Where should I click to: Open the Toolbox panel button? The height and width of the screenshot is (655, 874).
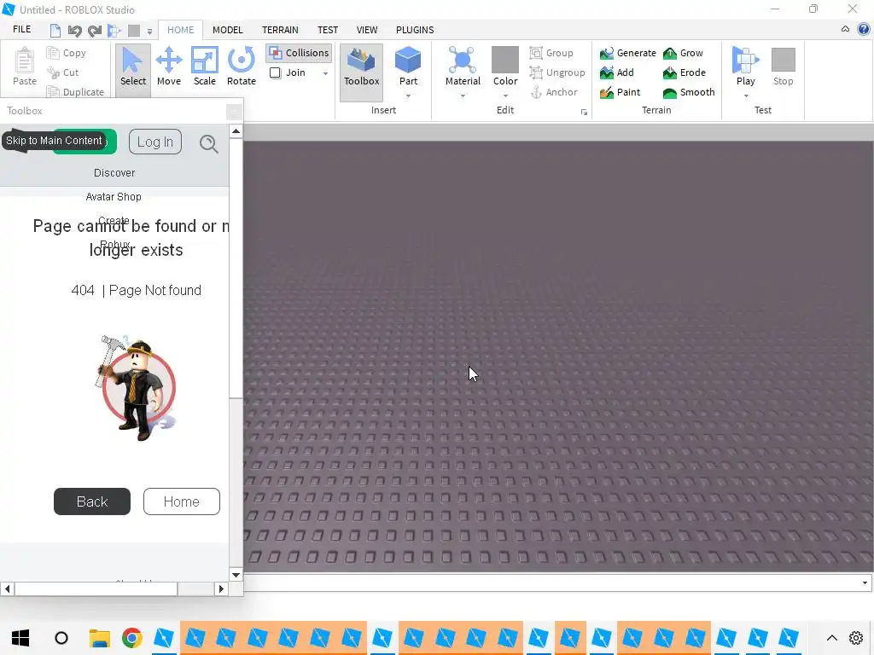(361, 72)
